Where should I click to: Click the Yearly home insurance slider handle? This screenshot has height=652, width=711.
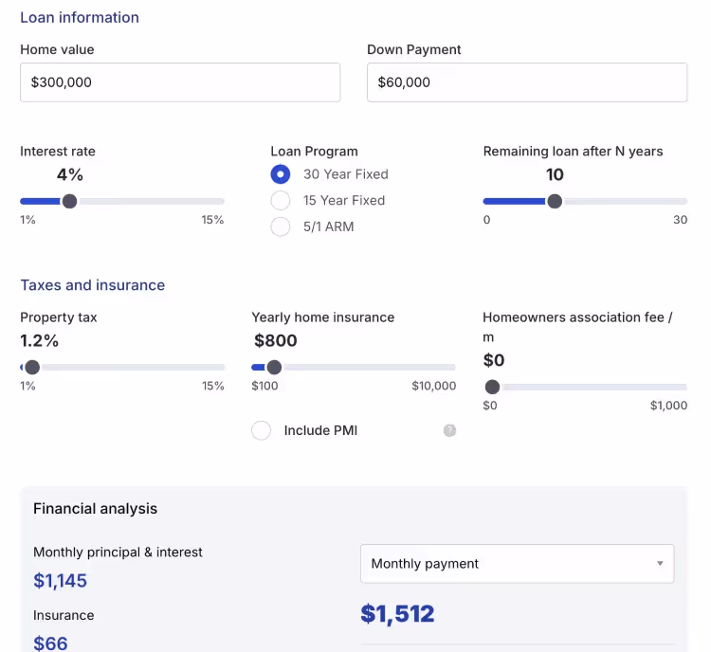pyautogui.click(x=274, y=368)
